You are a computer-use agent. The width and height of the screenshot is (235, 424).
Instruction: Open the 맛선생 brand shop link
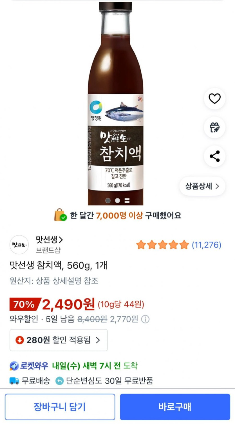(49, 240)
